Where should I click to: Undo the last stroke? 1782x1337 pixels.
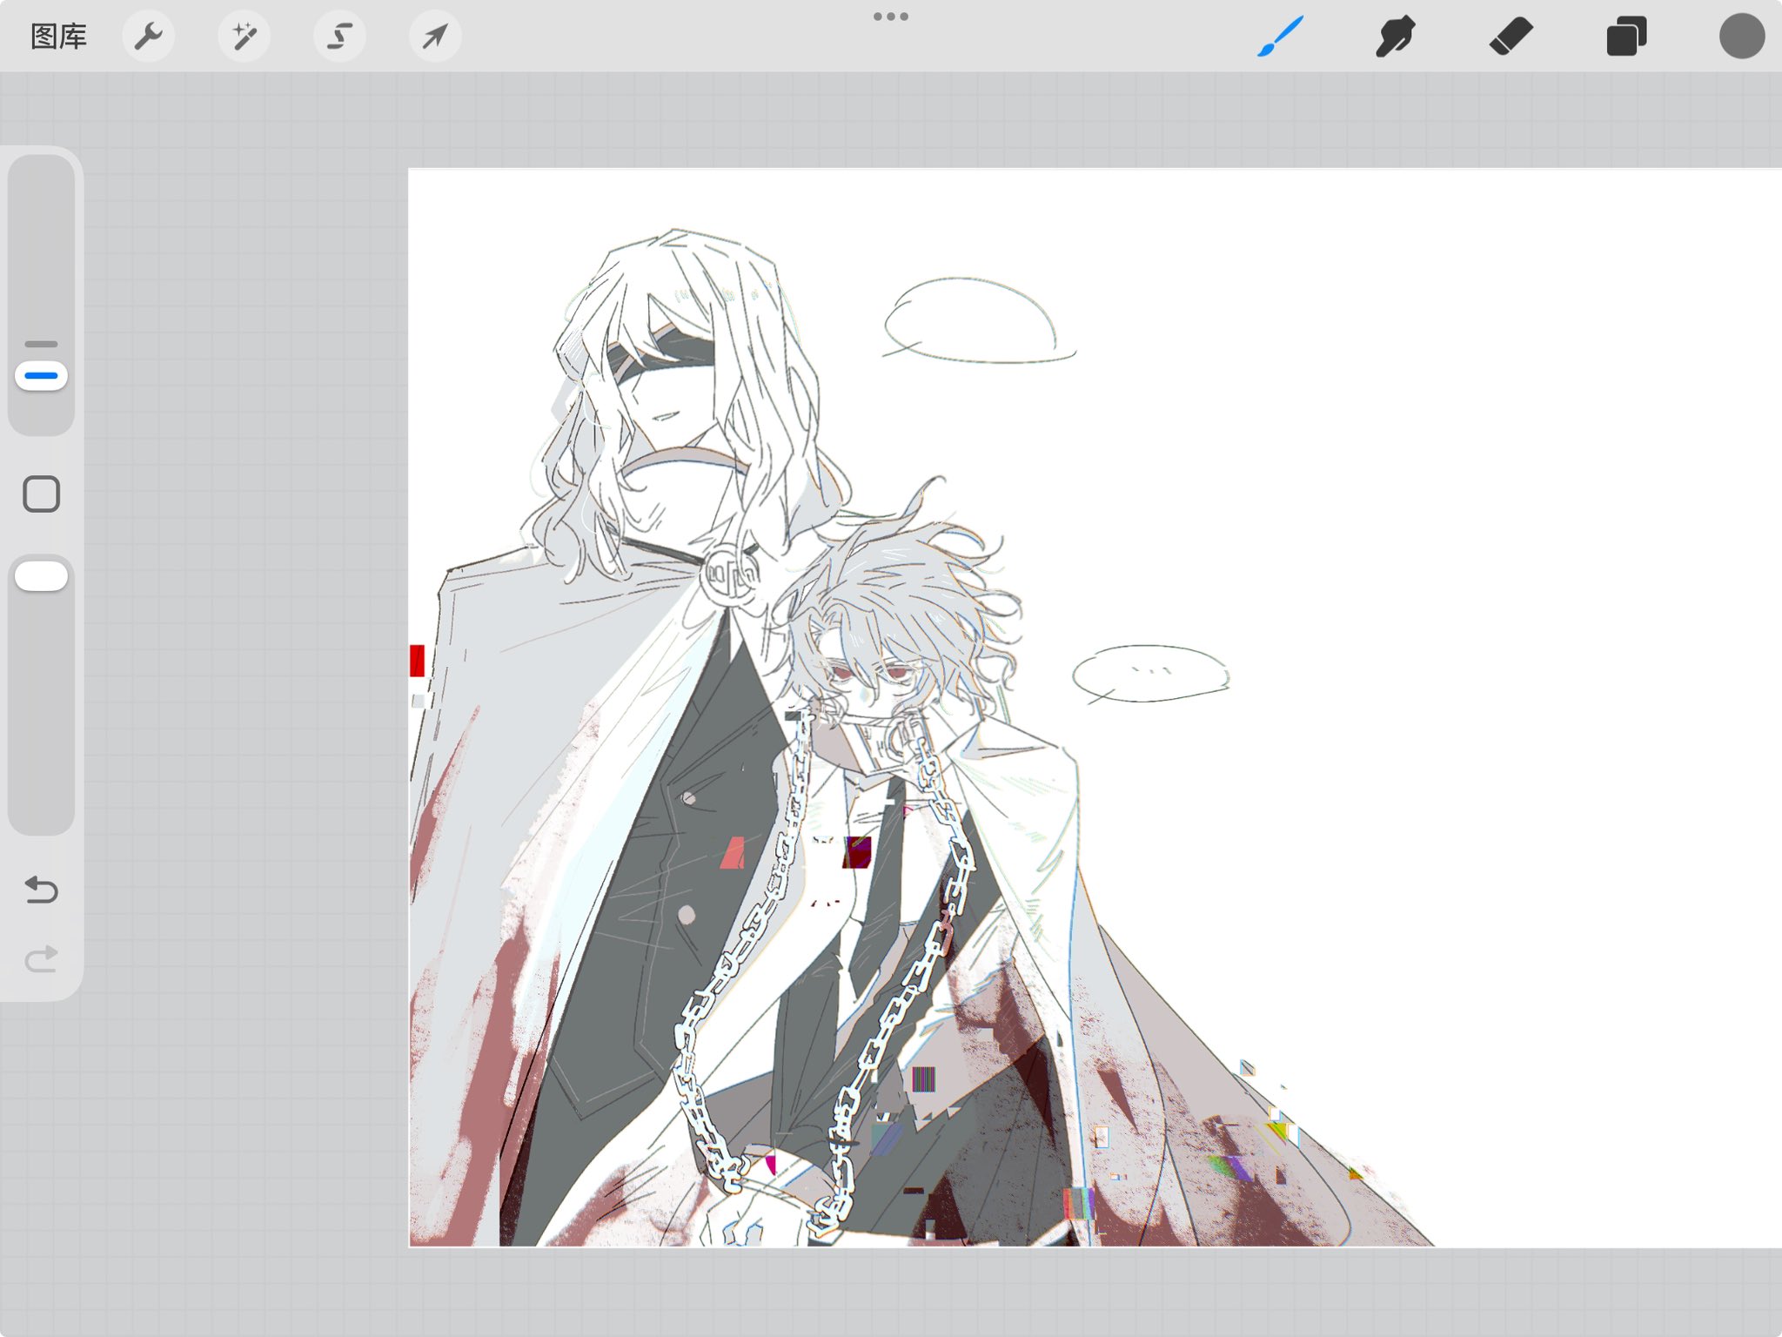[x=41, y=890]
